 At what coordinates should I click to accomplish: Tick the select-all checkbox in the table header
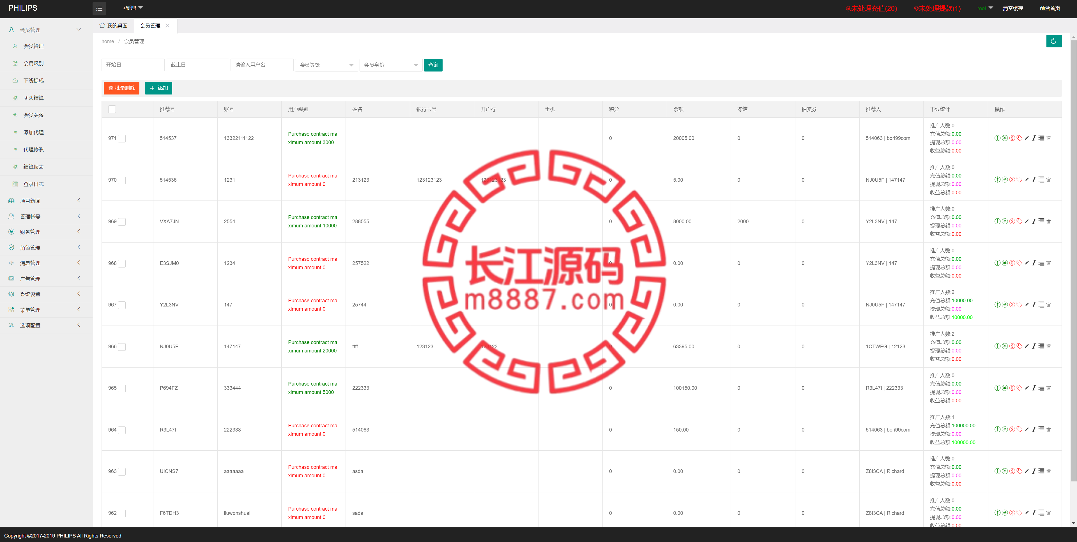point(112,109)
